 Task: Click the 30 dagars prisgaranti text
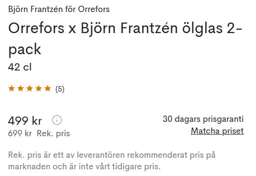[x=203, y=119]
